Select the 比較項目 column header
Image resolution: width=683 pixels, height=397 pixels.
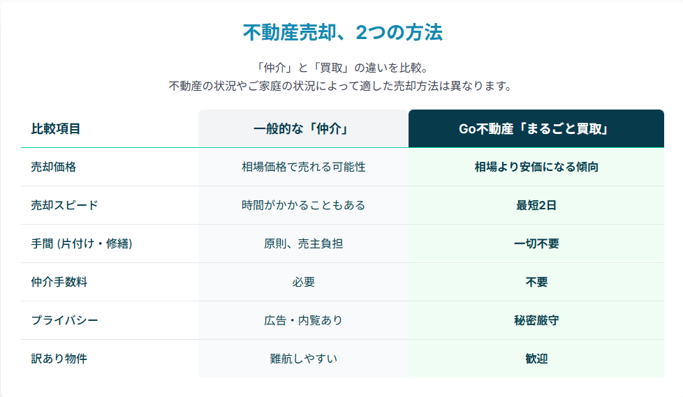56,129
